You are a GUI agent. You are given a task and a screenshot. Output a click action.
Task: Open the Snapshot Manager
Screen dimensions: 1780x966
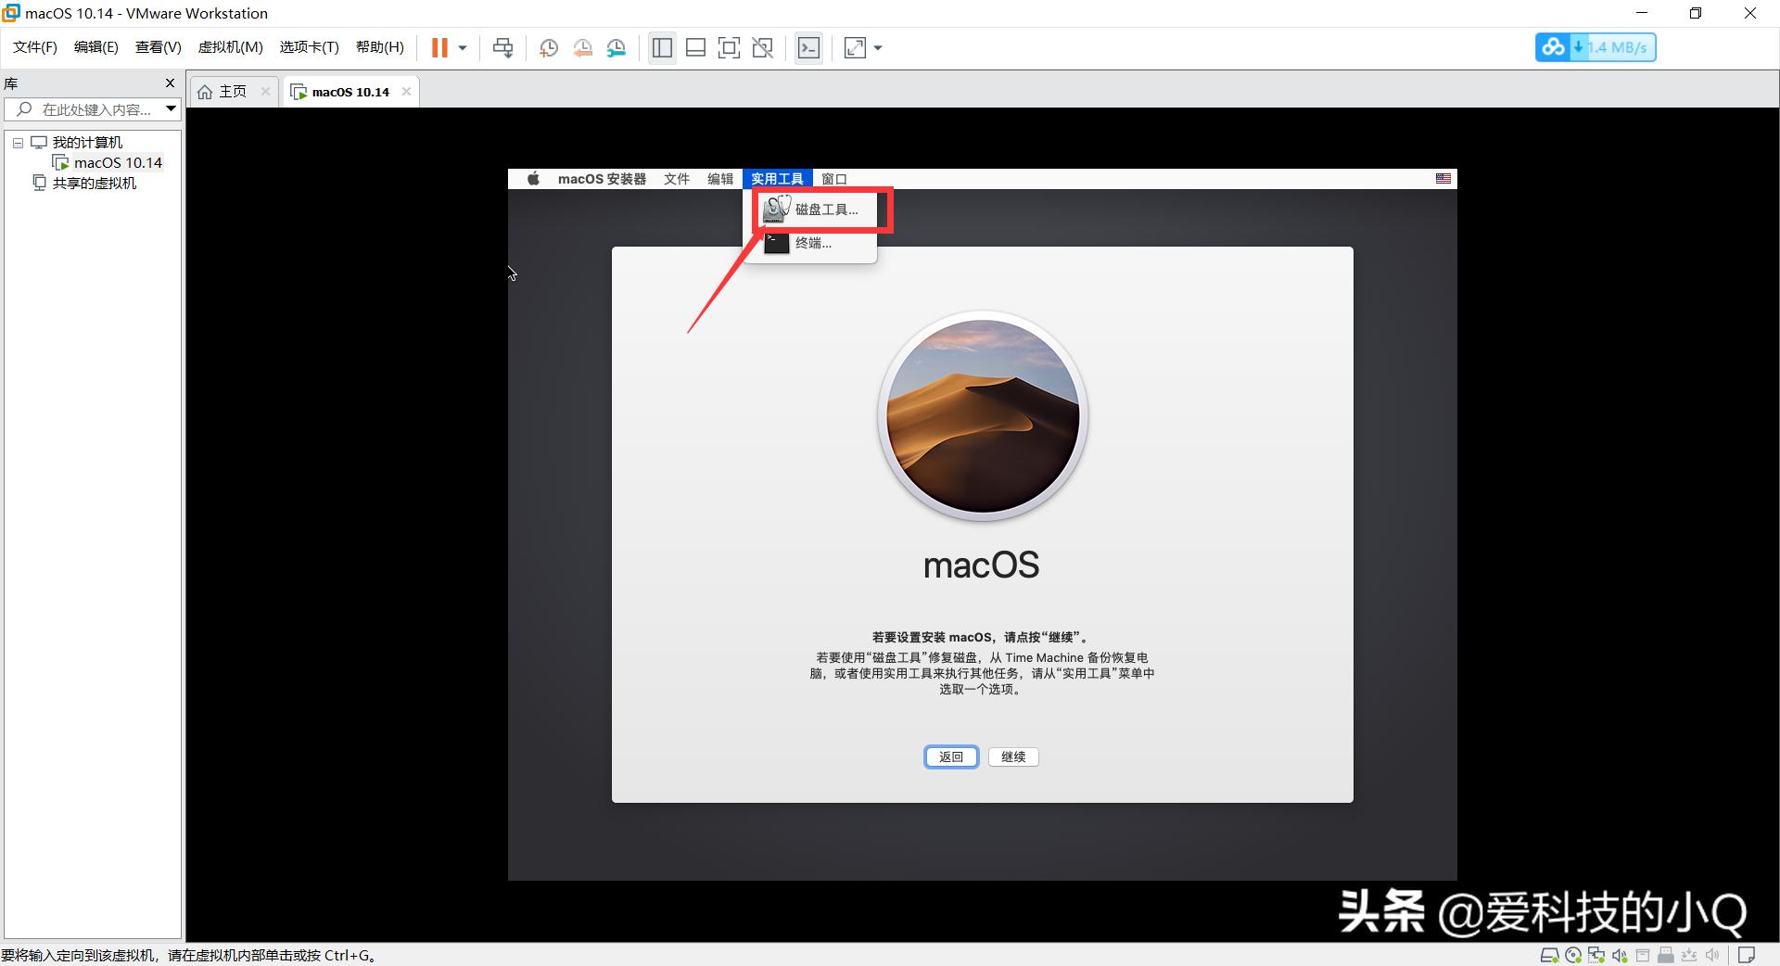pyautogui.click(x=617, y=47)
